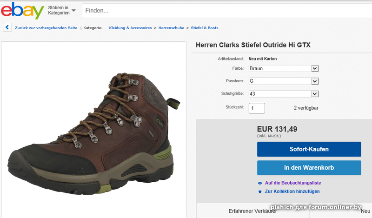Click the Finden search field
372x218 pixels.
click(x=223, y=10)
